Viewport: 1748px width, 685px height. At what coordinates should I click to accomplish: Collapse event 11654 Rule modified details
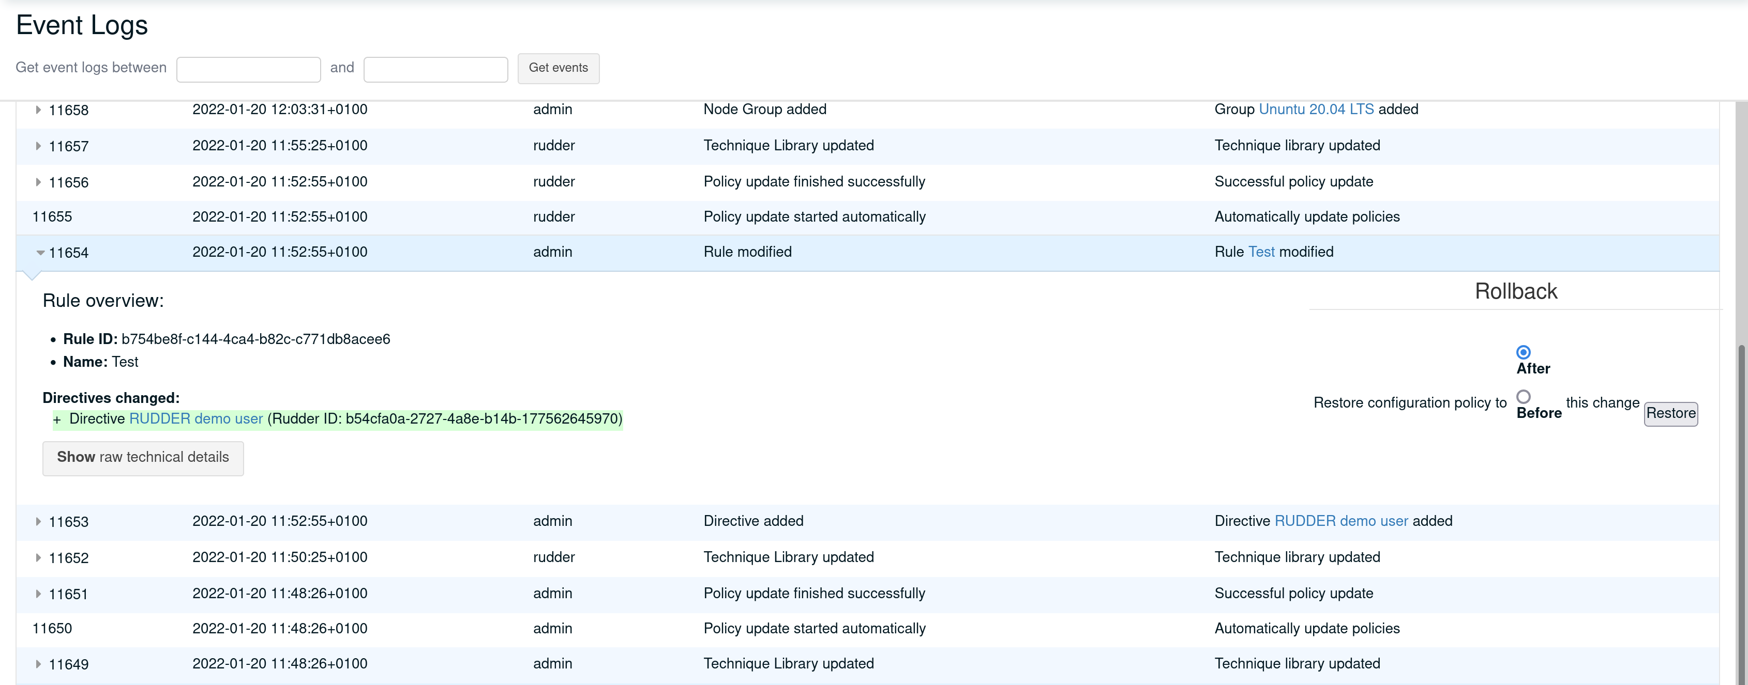pos(39,252)
